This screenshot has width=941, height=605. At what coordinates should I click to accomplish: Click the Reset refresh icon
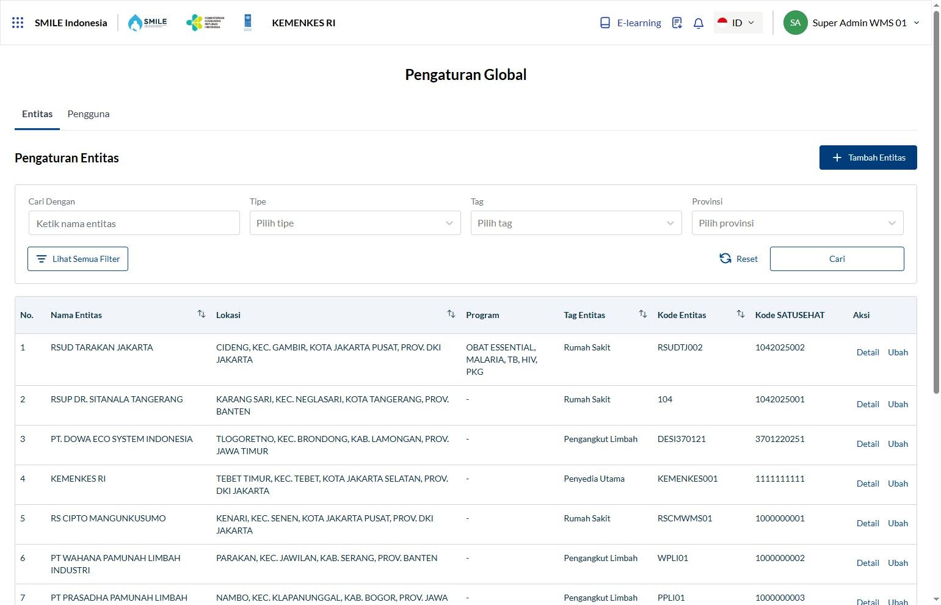(x=725, y=258)
